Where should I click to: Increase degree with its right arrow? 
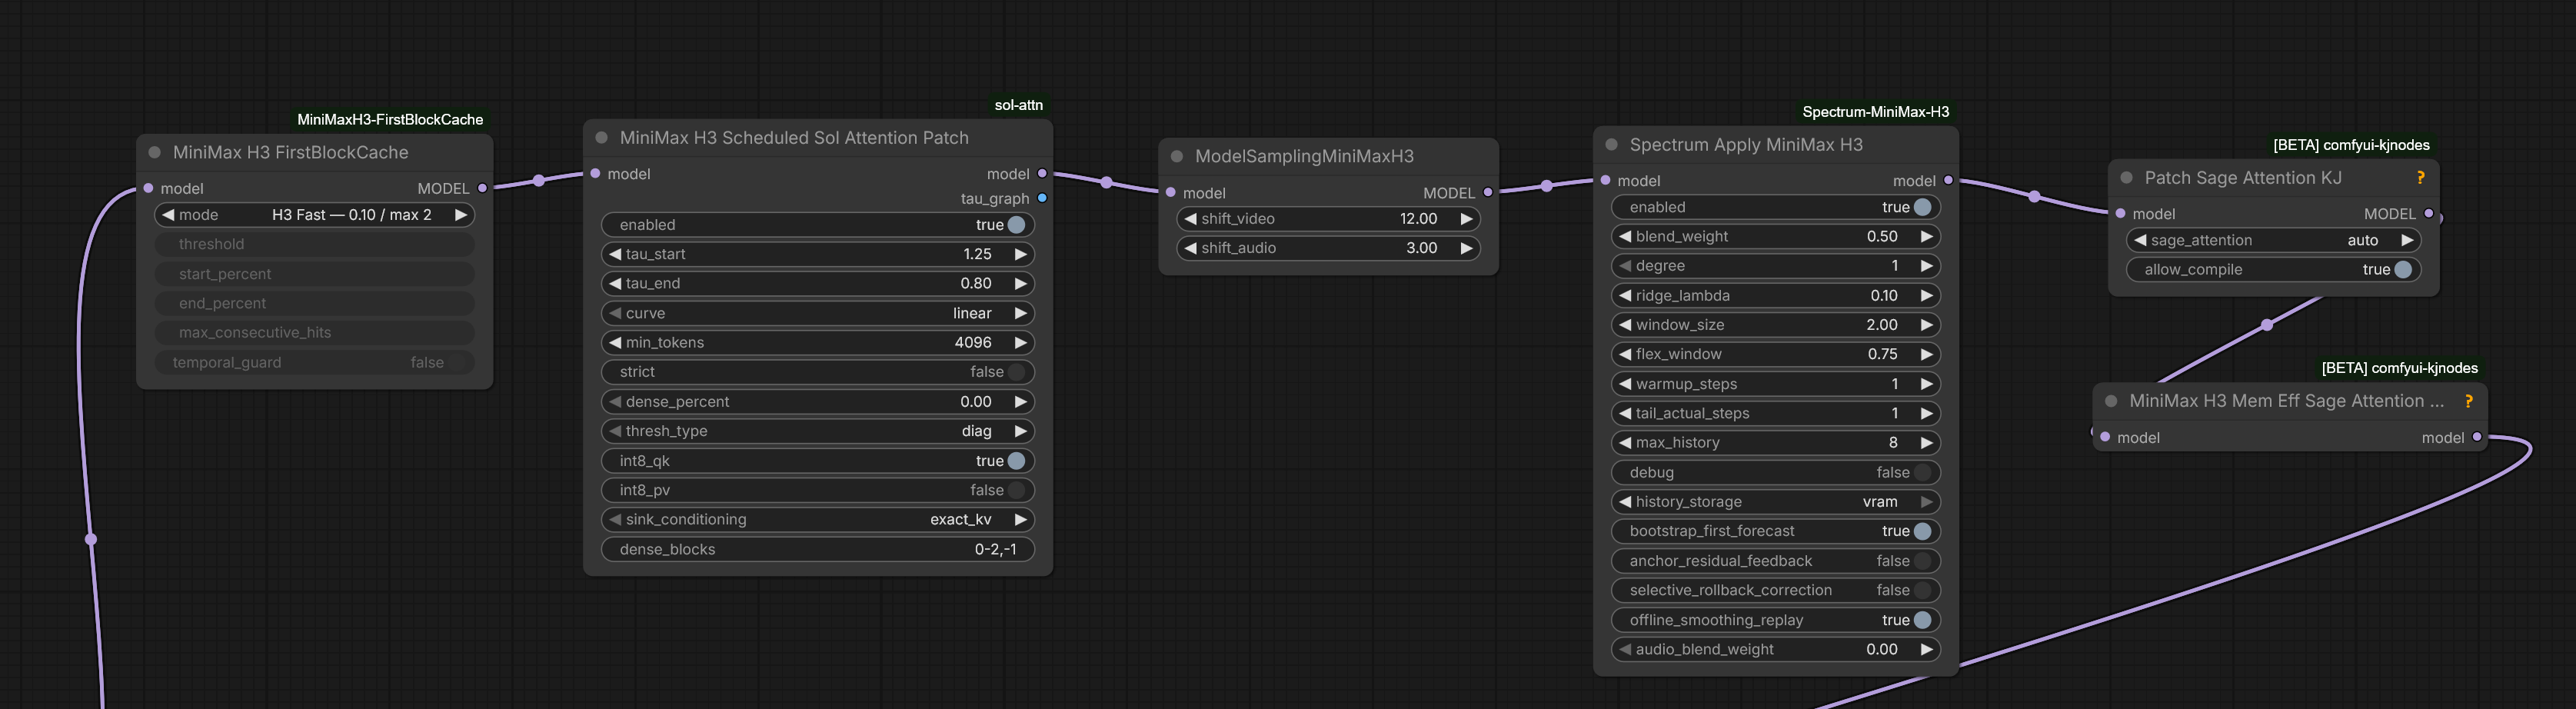click(x=1926, y=266)
